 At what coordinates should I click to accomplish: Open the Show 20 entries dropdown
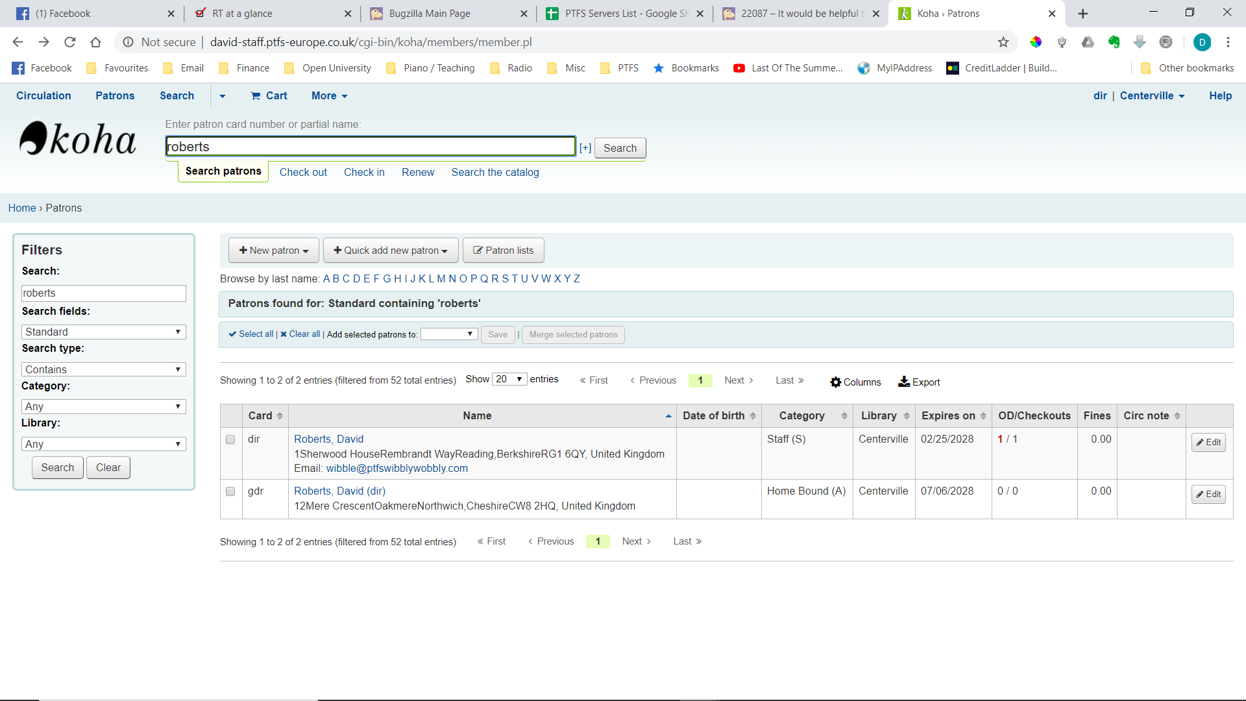[509, 379]
